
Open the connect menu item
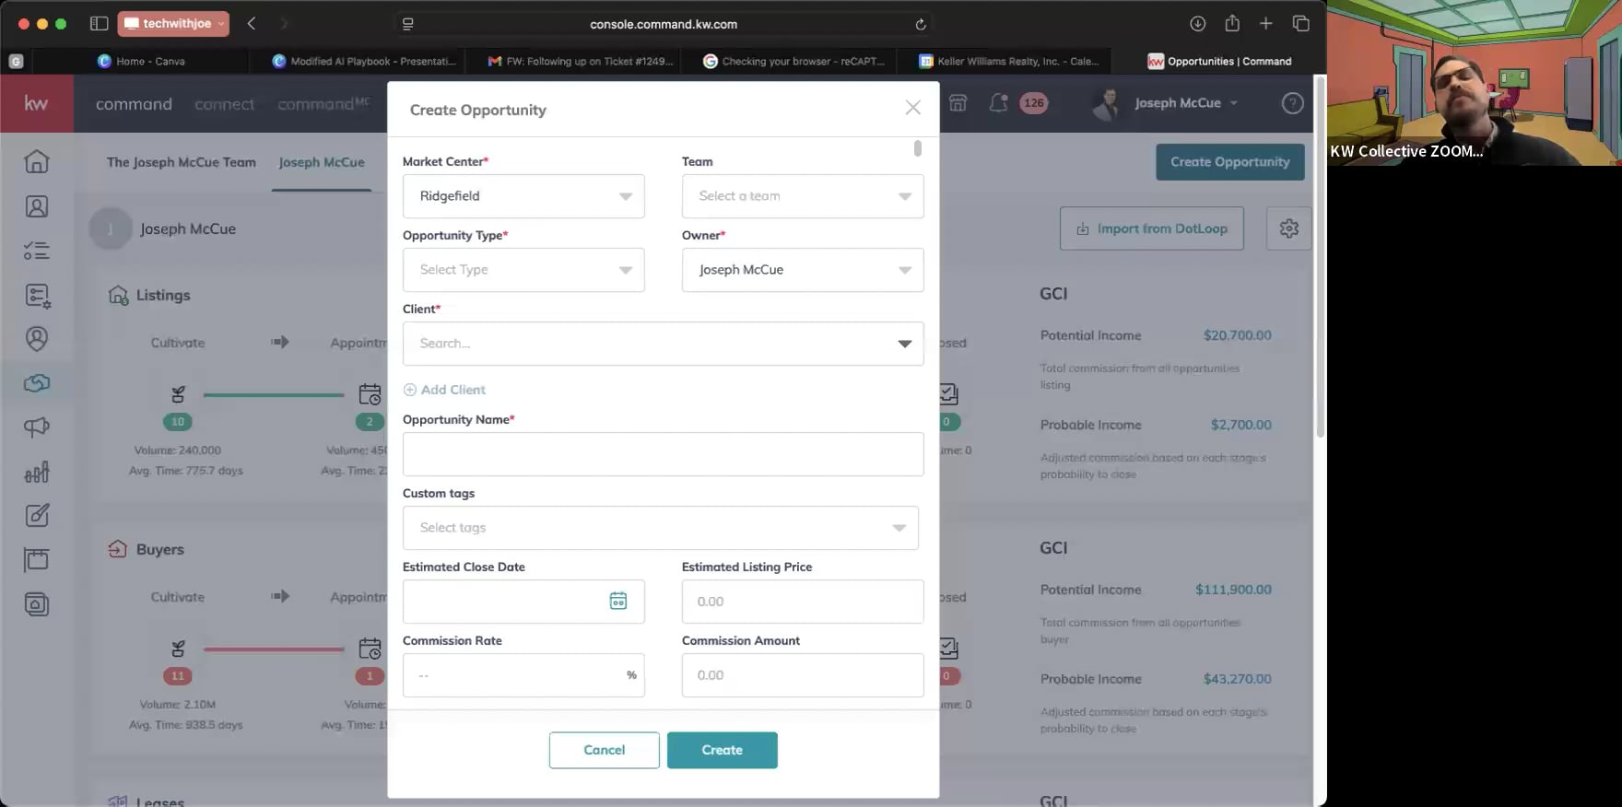224,104
